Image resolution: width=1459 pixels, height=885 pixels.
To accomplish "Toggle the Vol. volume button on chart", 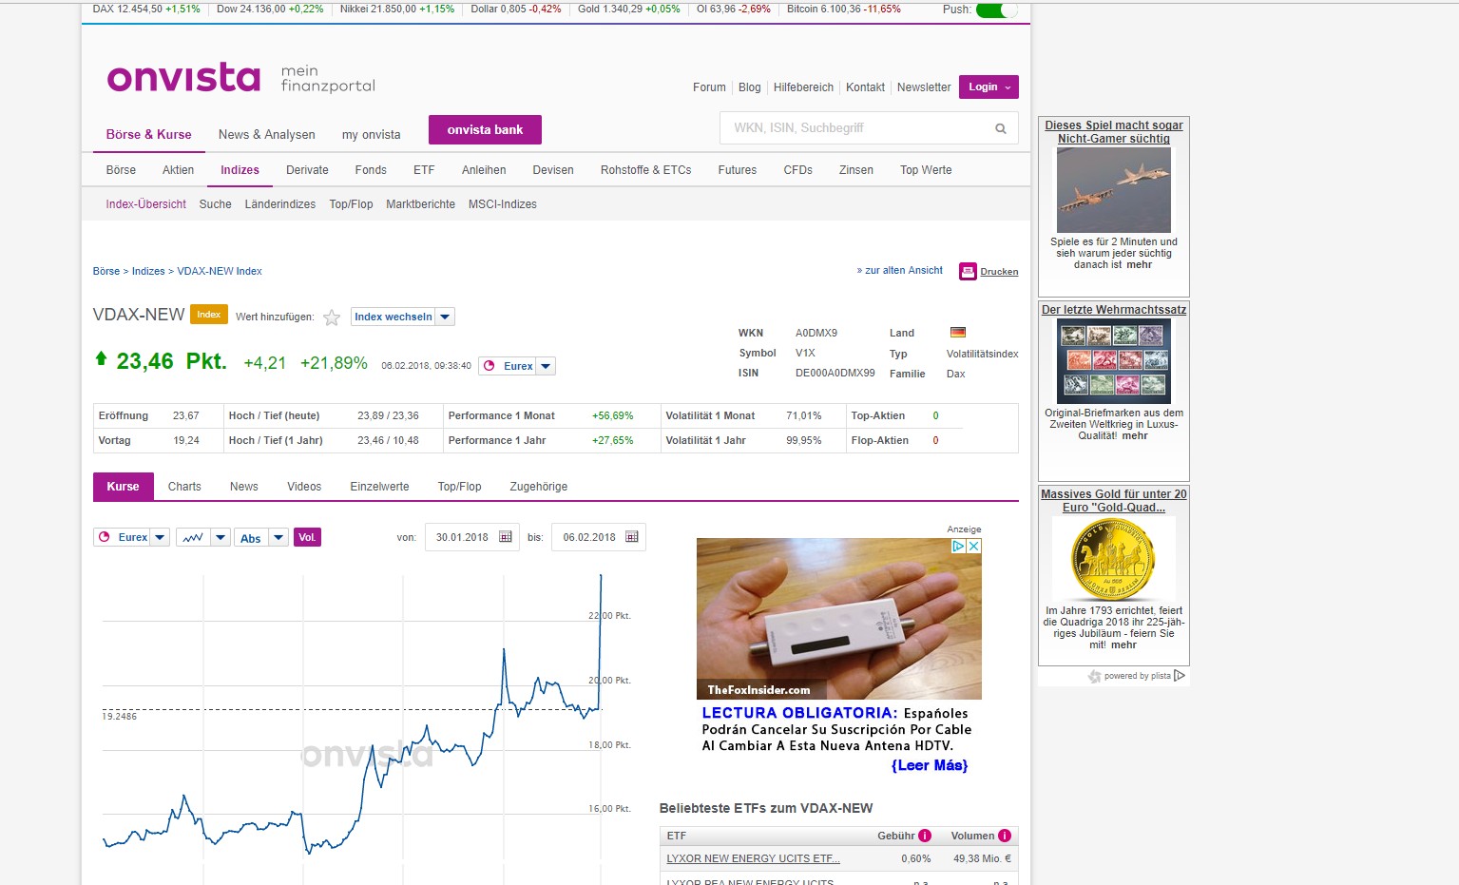I will tap(307, 537).
